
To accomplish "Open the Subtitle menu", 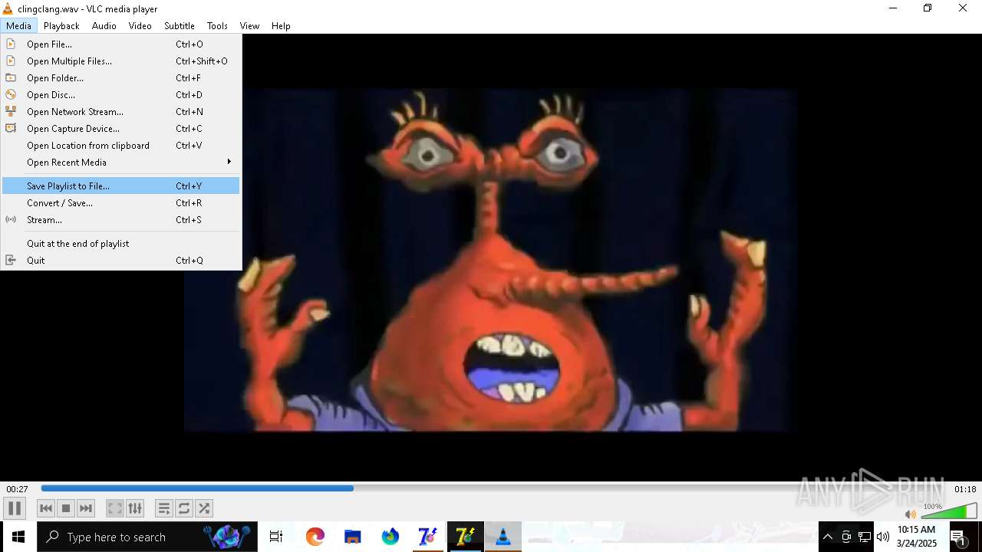I will [179, 26].
